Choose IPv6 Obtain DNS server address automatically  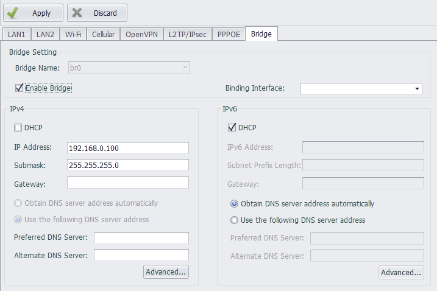(x=234, y=204)
